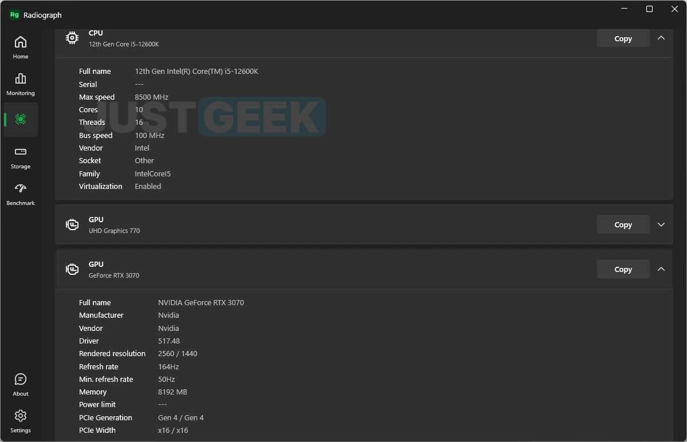
Task: Click the CPU Vendor value Intel
Action: point(142,148)
